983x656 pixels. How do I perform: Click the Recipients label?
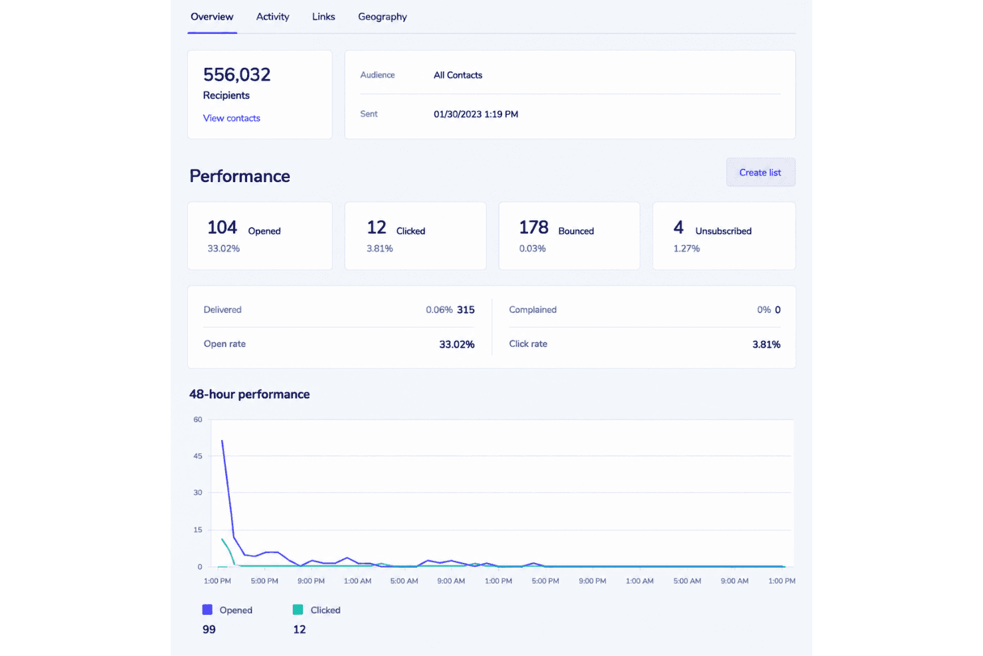[226, 96]
